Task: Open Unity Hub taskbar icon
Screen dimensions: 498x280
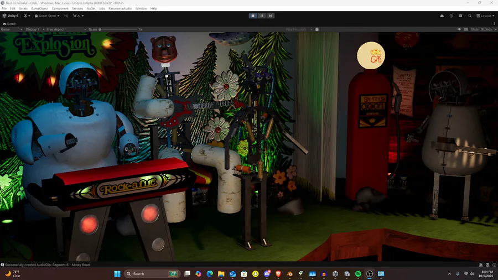Action: tap(335, 274)
